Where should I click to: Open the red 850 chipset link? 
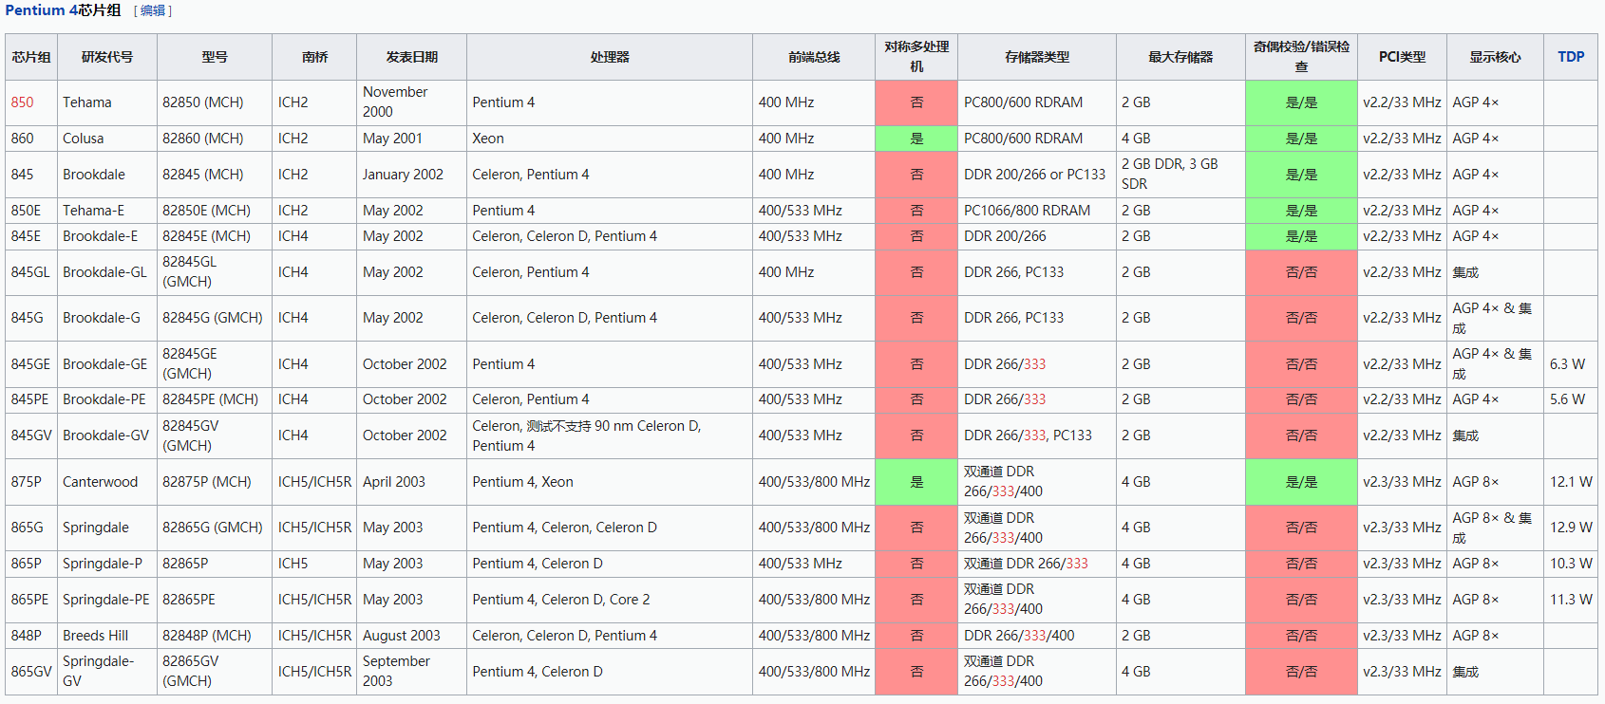point(22,102)
